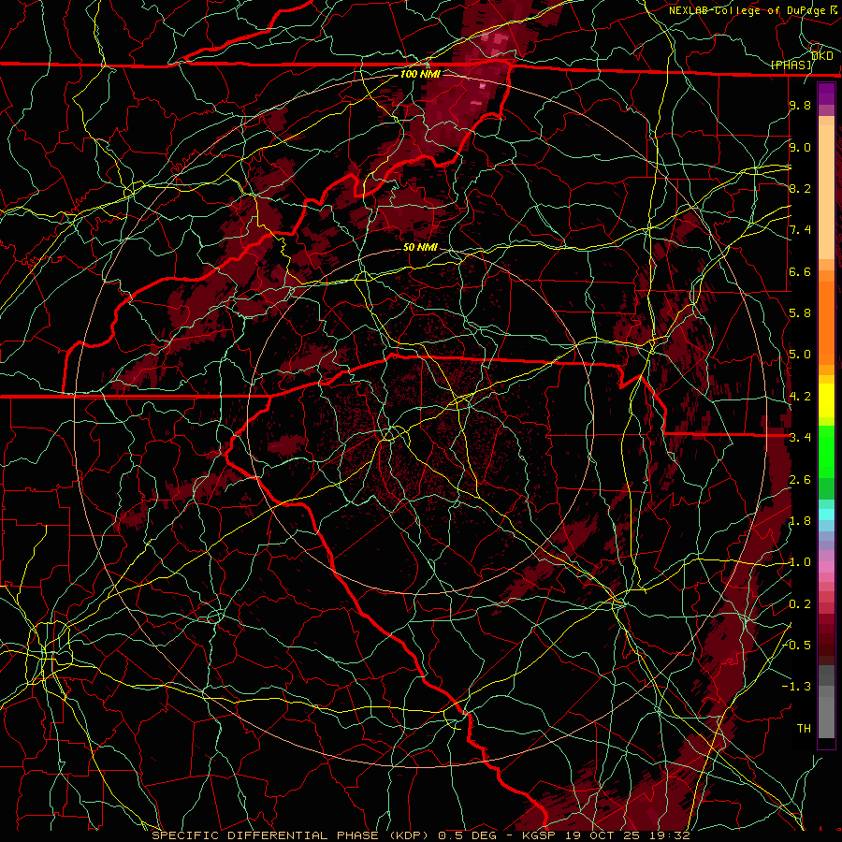The image size is (842, 842).
Task: Click the 100 NMI range ring label
Action: coord(420,74)
